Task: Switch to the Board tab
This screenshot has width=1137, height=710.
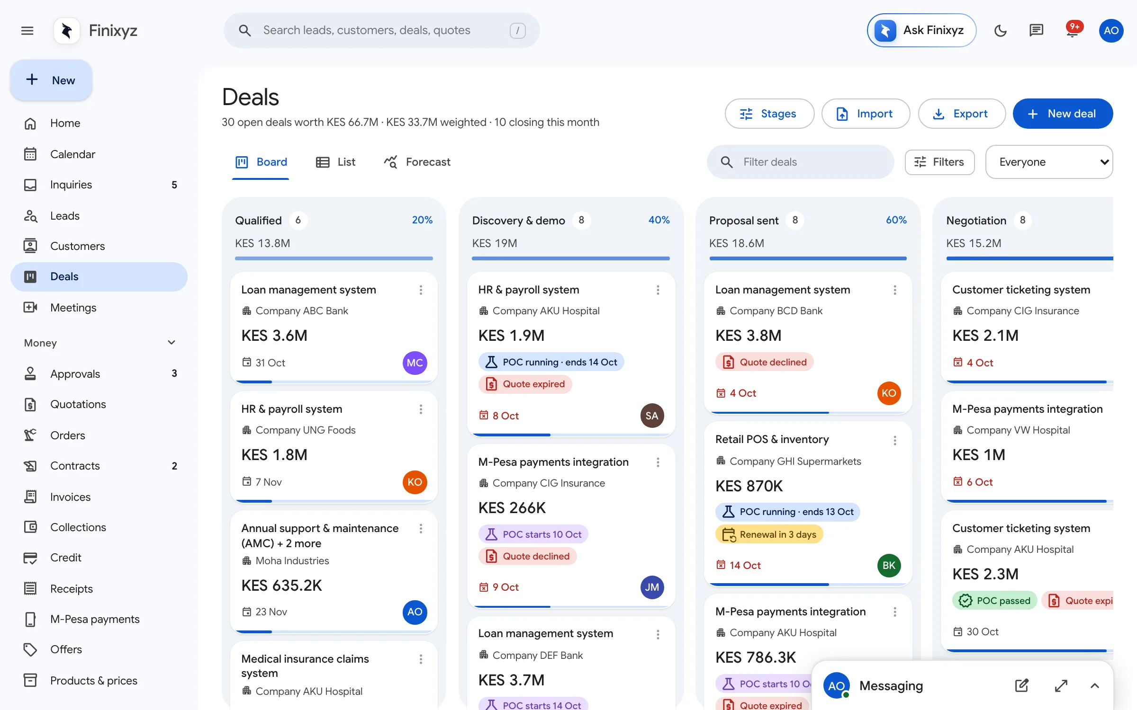Action: [261, 162]
